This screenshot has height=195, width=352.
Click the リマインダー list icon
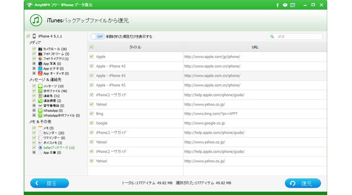[40, 138]
